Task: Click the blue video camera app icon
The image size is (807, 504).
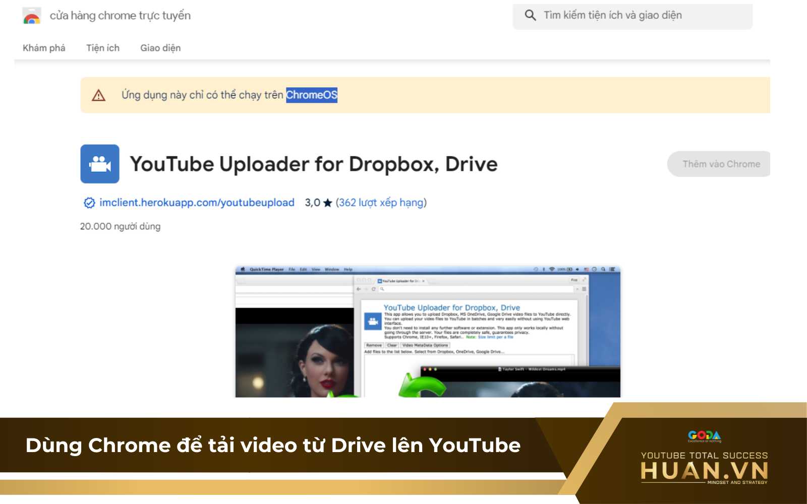Action: click(x=100, y=164)
